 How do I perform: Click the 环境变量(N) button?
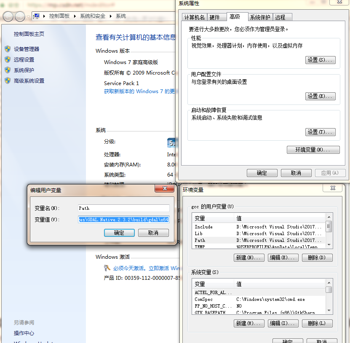pos(313,150)
